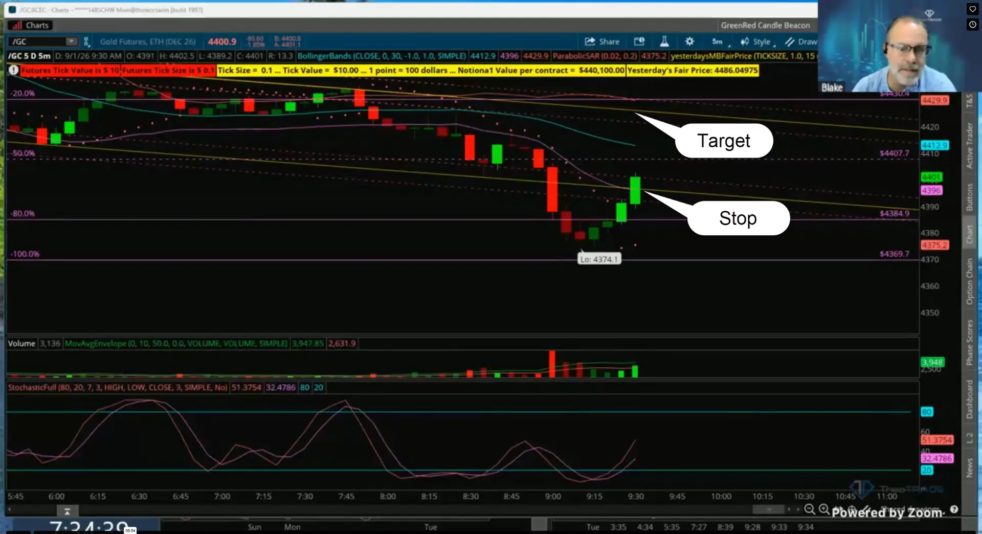Open the Option Chain side tab
The height and width of the screenshot is (534, 982).
[969, 281]
